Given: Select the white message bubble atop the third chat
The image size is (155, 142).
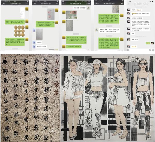Looking at the screenshot, I should (80, 8).
